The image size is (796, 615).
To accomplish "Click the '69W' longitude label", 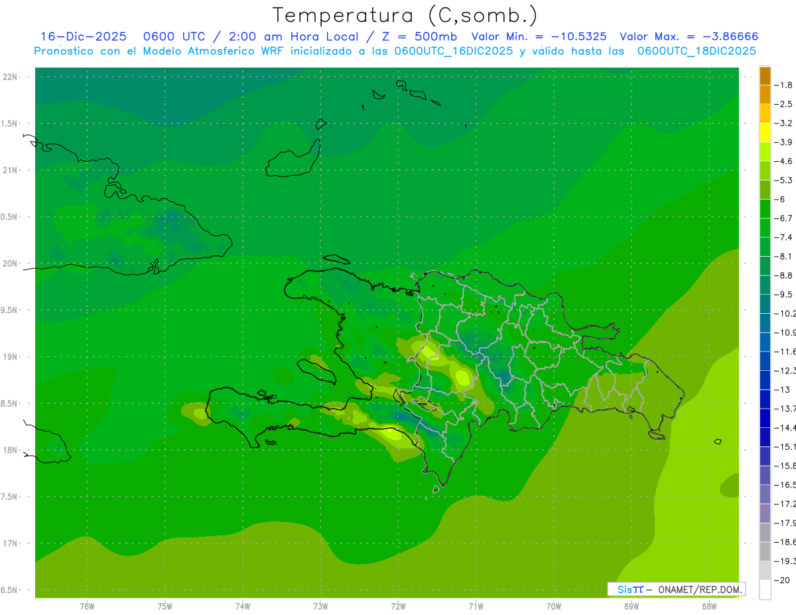I will pos(631,606).
